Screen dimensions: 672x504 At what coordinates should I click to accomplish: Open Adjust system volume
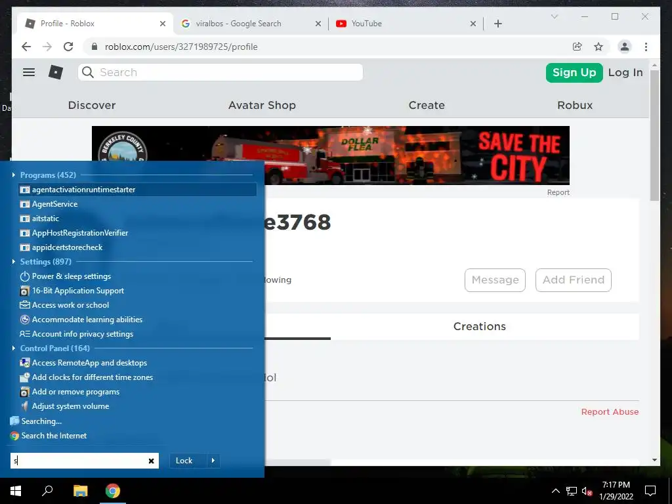click(x=138, y=406)
